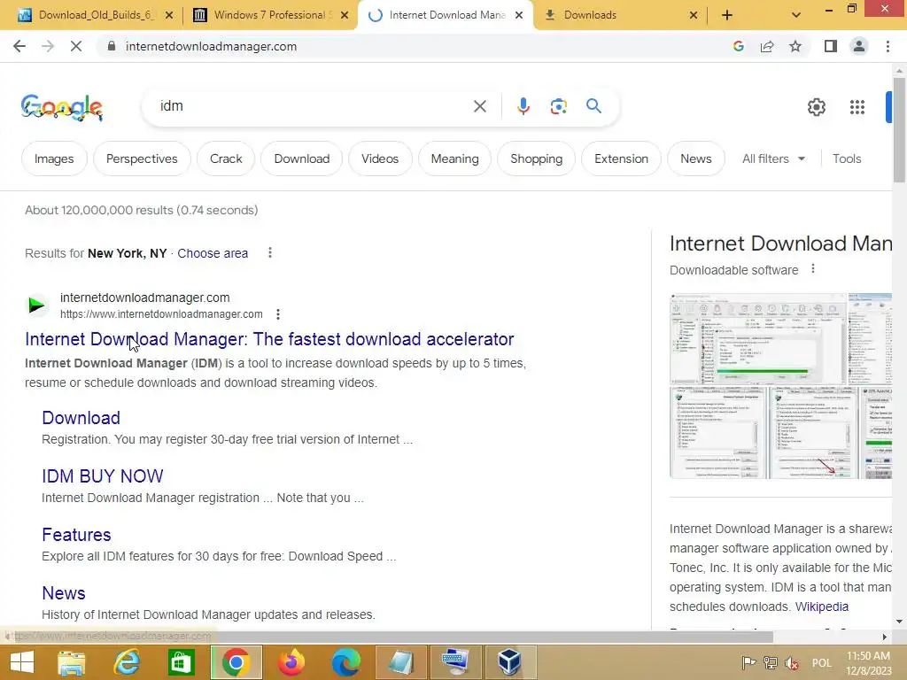View site information via lock icon

tap(111, 46)
